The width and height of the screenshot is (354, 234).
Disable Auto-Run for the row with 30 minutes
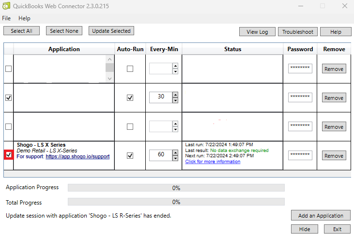130,97
